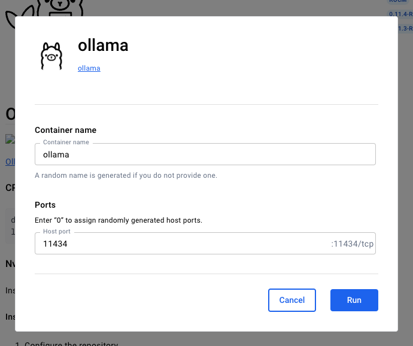Screen dimensions: 413x346
Task: Click the bold ollama dialog title
Action: (103, 45)
